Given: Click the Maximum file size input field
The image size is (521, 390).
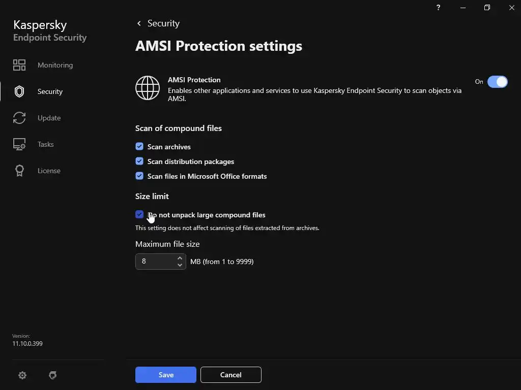Looking at the screenshot, I should pos(155,262).
